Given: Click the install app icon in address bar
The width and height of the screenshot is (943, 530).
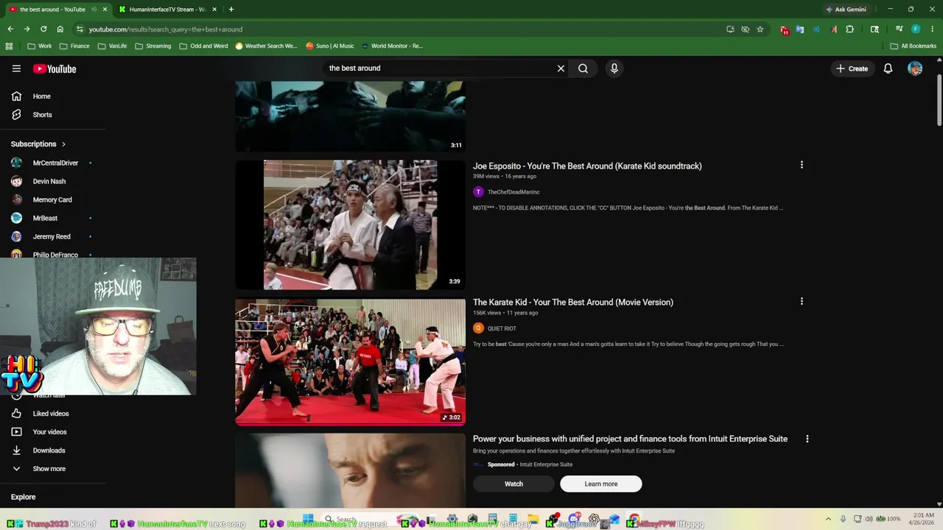Looking at the screenshot, I should pos(730,29).
